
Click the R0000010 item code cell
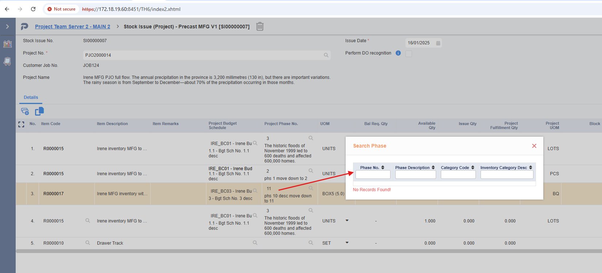tap(54, 243)
